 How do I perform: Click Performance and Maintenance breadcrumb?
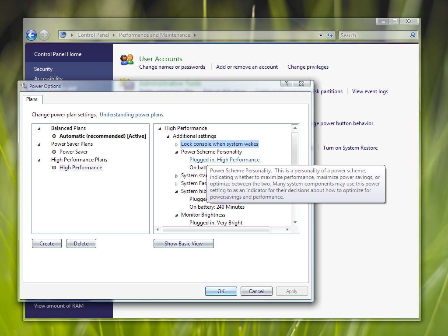[x=154, y=35]
